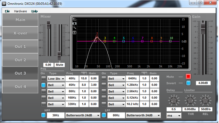The height and width of the screenshot is (123, 219).
Task: Click the output Gain fader
Action: pos(203,29)
